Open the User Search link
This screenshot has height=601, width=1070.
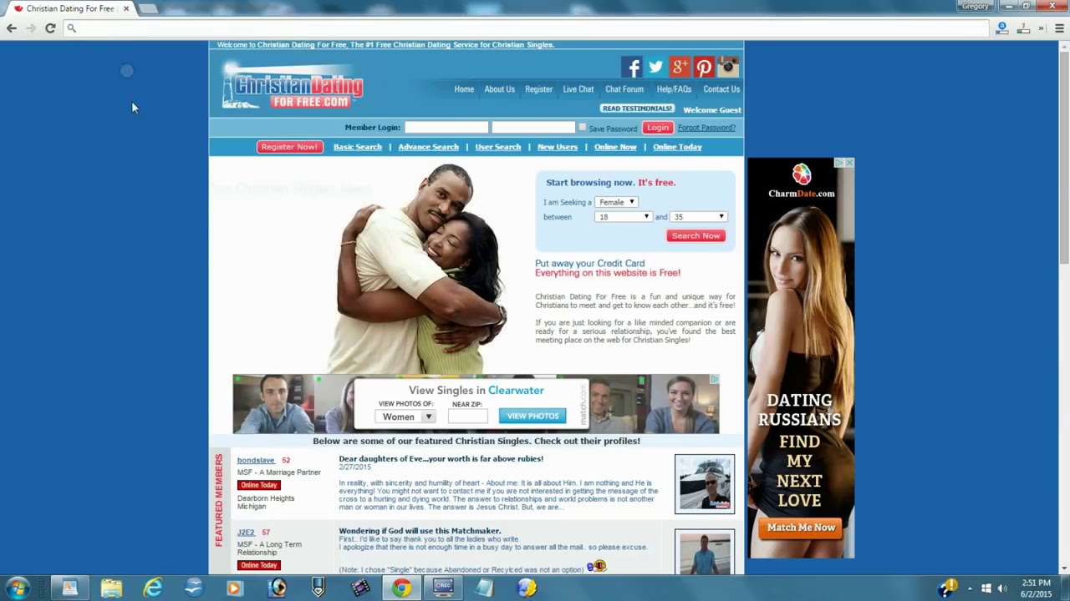coord(497,147)
